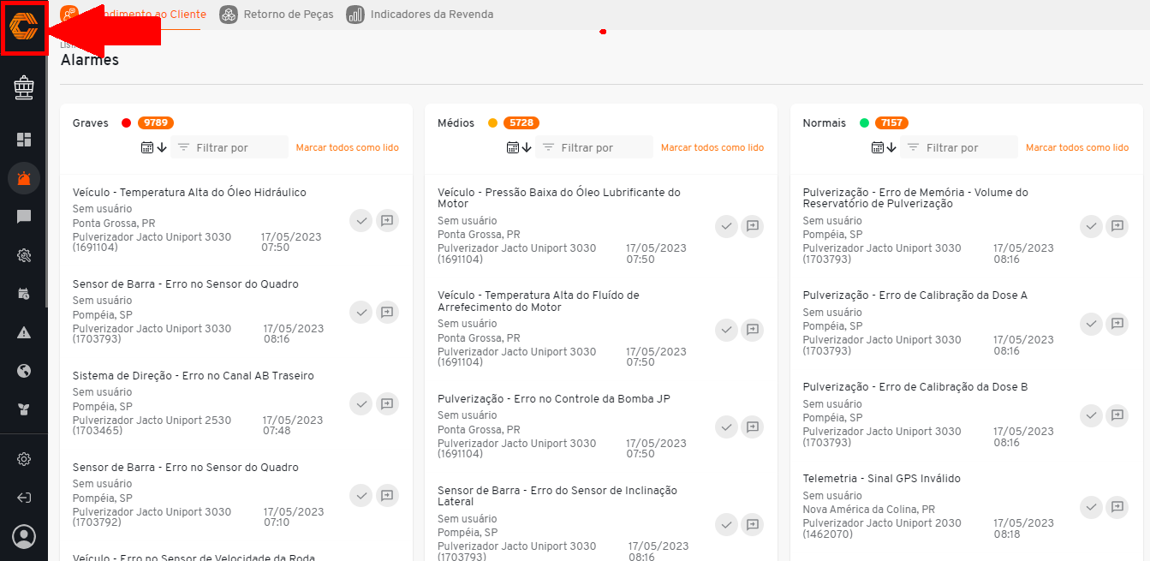
Task: Open comment for Telemetria Sinal GPS Inválido alarm
Action: tap(1117, 507)
